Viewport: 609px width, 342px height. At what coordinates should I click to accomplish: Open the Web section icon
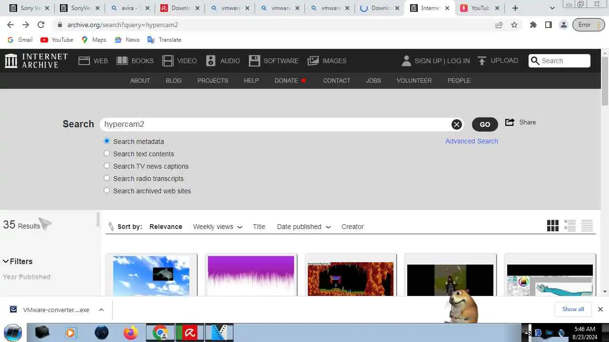click(x=84, y=61)
